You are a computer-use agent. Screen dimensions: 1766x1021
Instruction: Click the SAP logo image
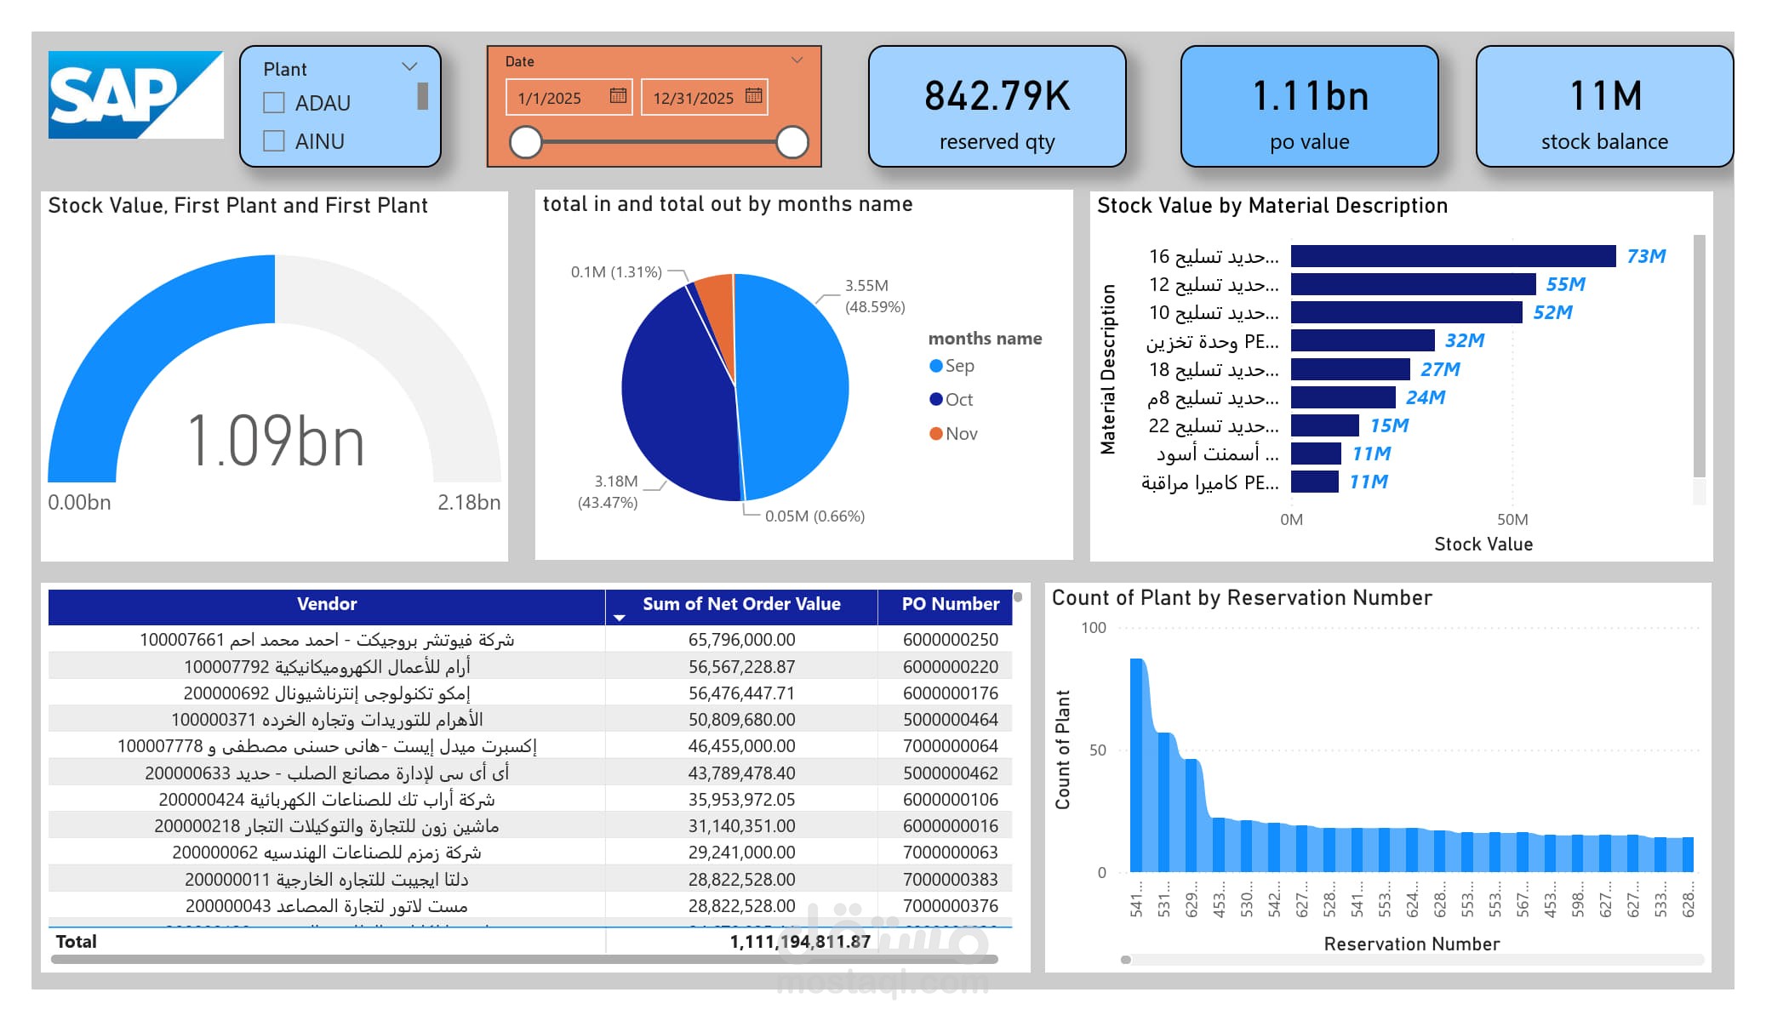tap(135, 94)
